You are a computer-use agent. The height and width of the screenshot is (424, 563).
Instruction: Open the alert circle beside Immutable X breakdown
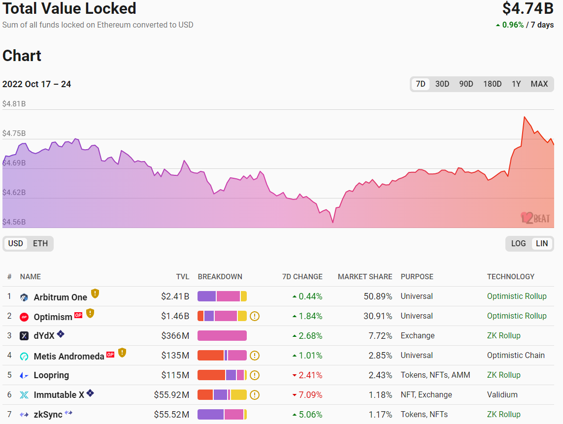click(x=255, y=394)
